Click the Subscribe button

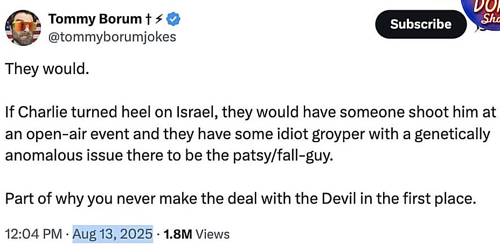421,24
